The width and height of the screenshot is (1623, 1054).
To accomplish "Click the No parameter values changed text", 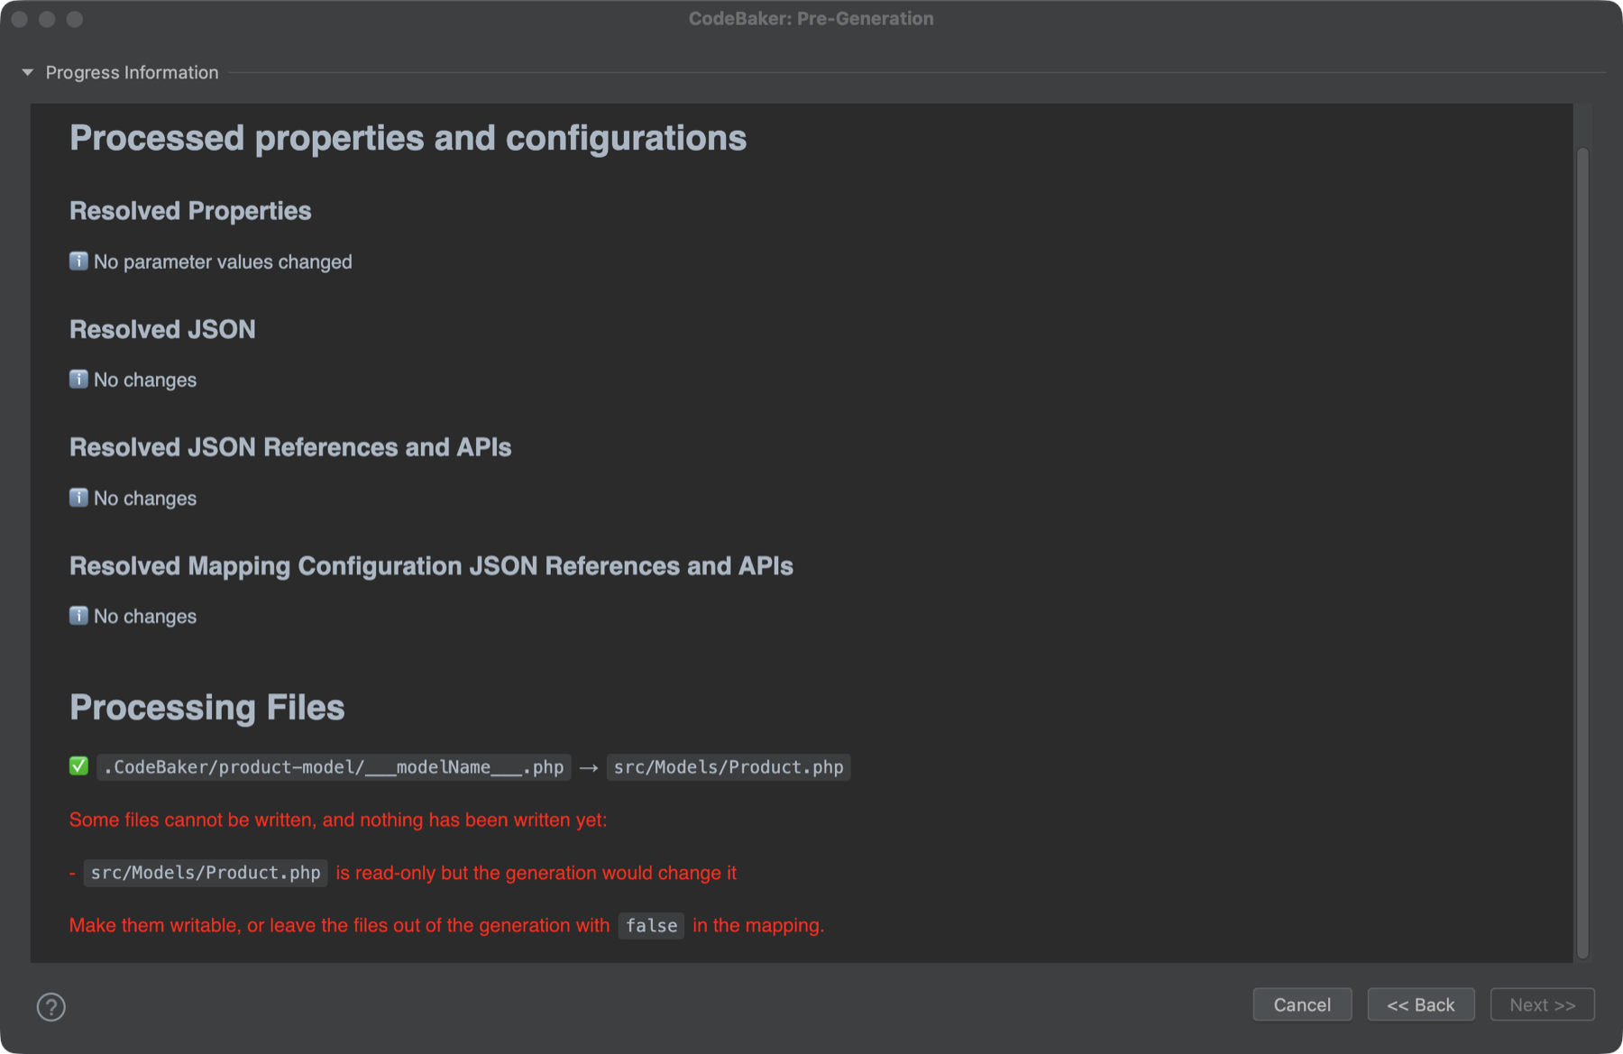I will pyautogui.click(x=223, y=261).
